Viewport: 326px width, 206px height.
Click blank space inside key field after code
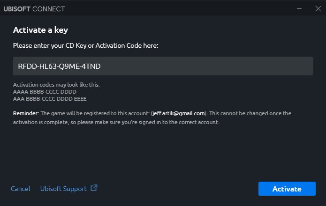206,66
